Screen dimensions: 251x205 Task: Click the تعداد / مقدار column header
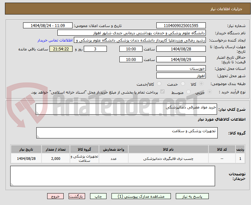coord(55,149)
